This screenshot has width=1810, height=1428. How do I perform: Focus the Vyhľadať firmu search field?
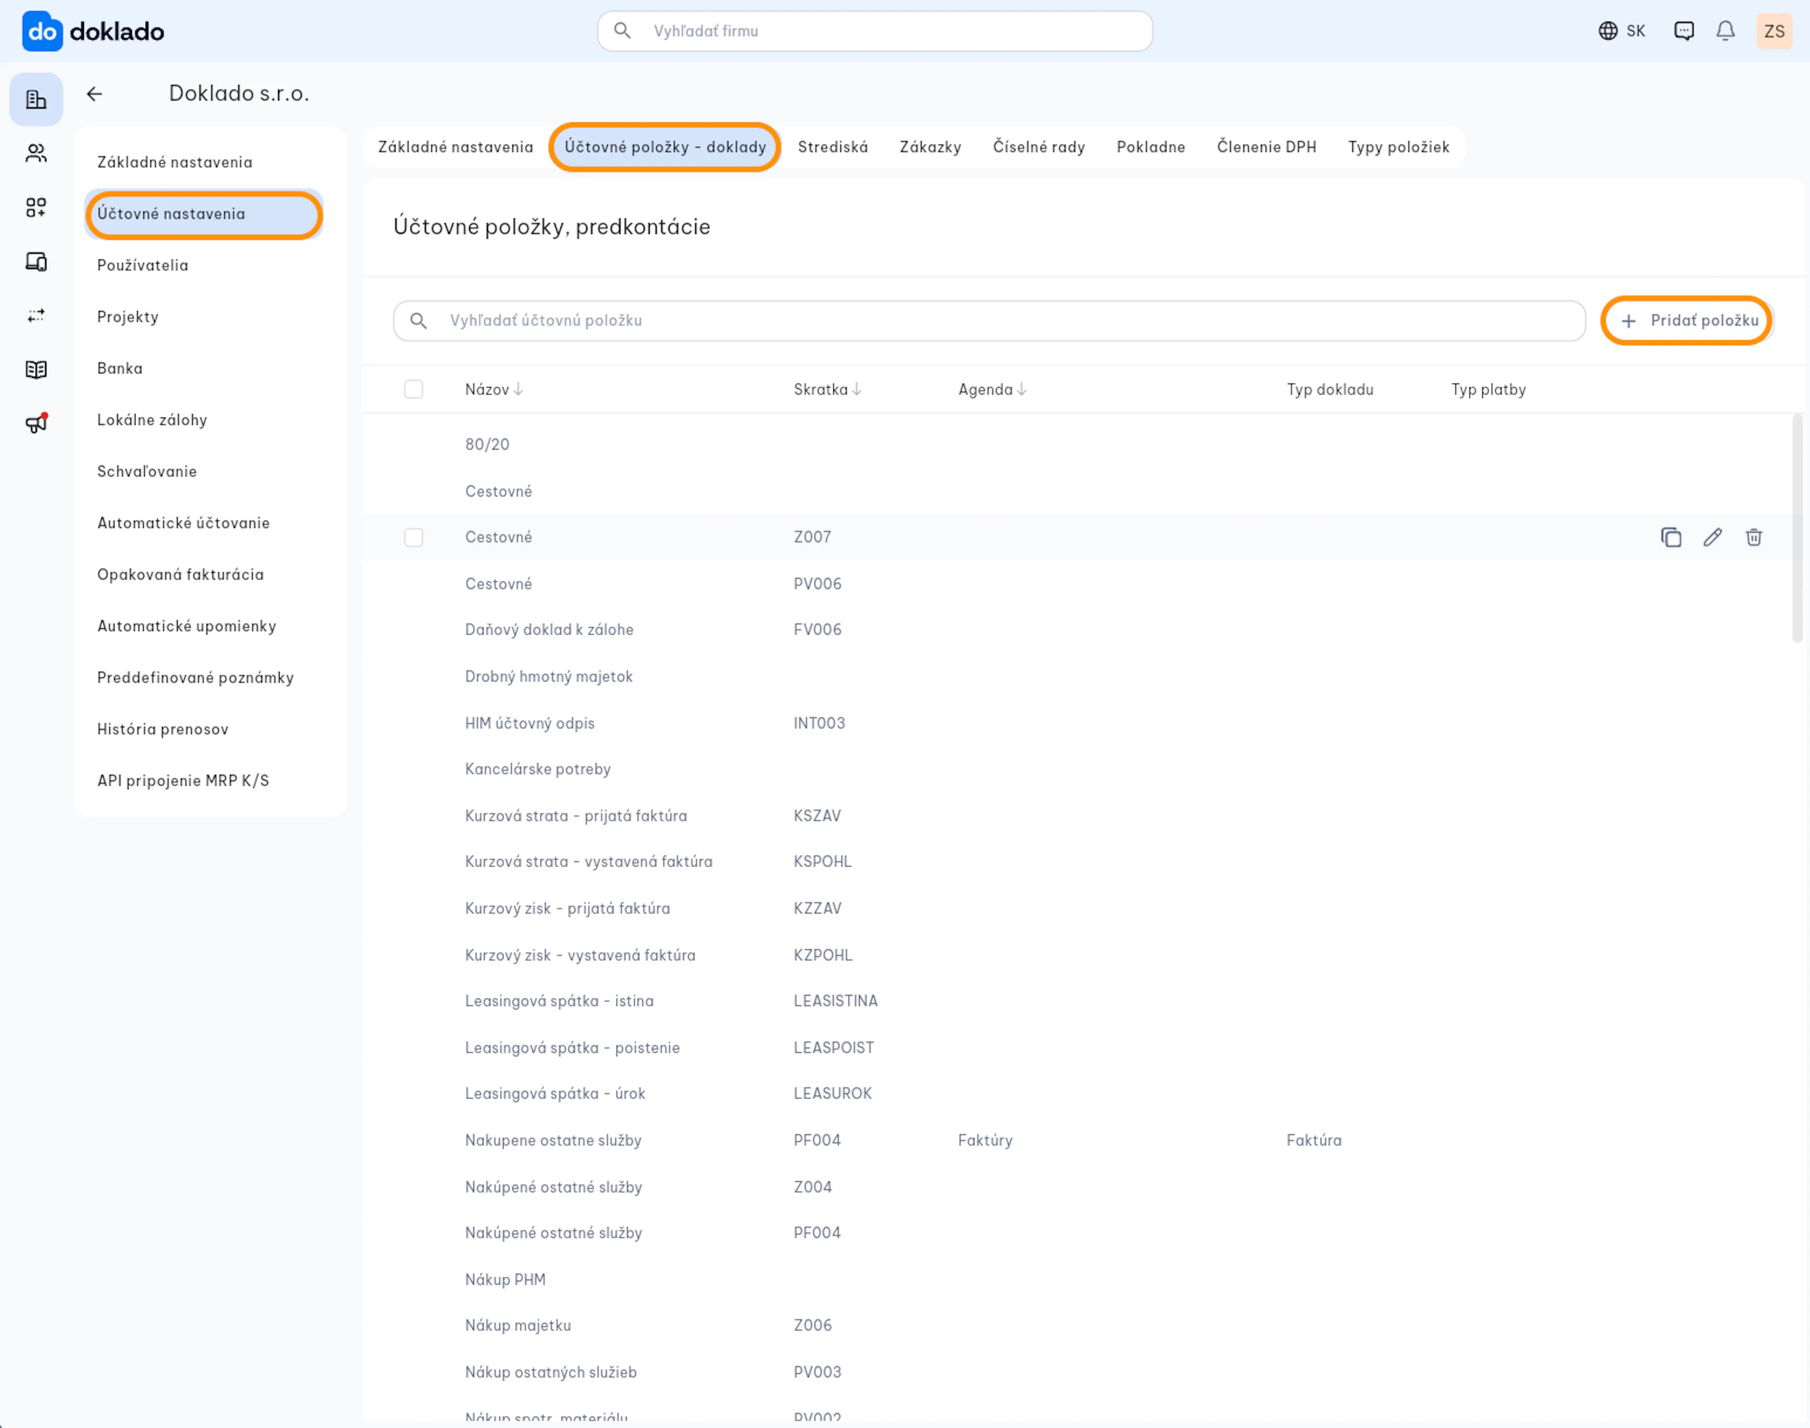point(874,31)
